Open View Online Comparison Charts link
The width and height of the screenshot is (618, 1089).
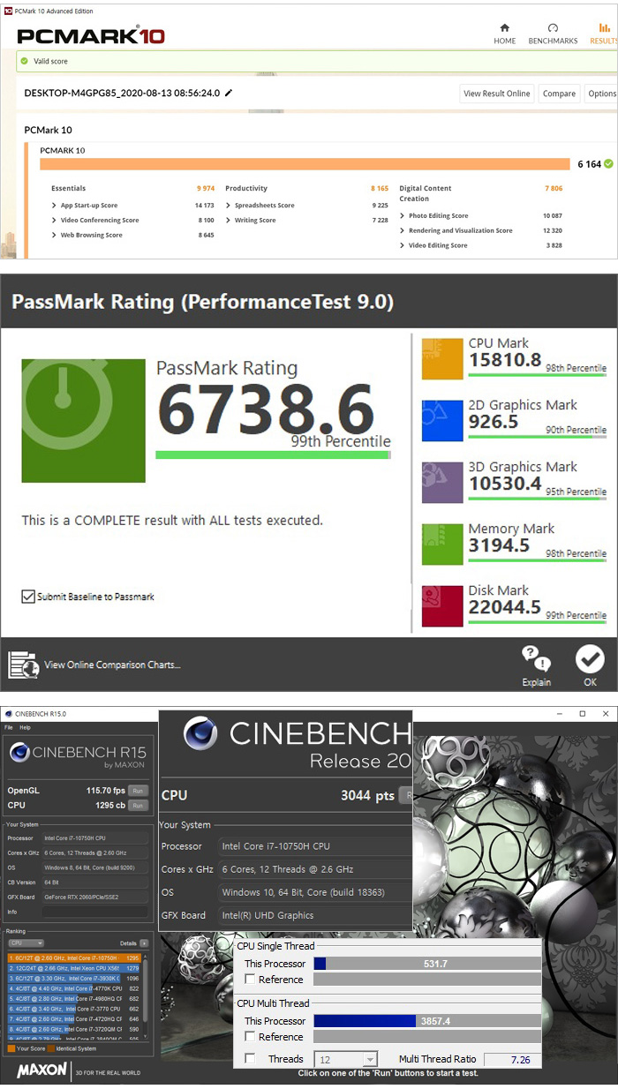tap(112, 665)
